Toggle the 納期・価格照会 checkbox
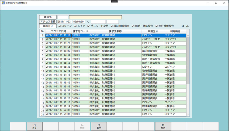Viewport: 229px width, 131px height. (133, 26)
